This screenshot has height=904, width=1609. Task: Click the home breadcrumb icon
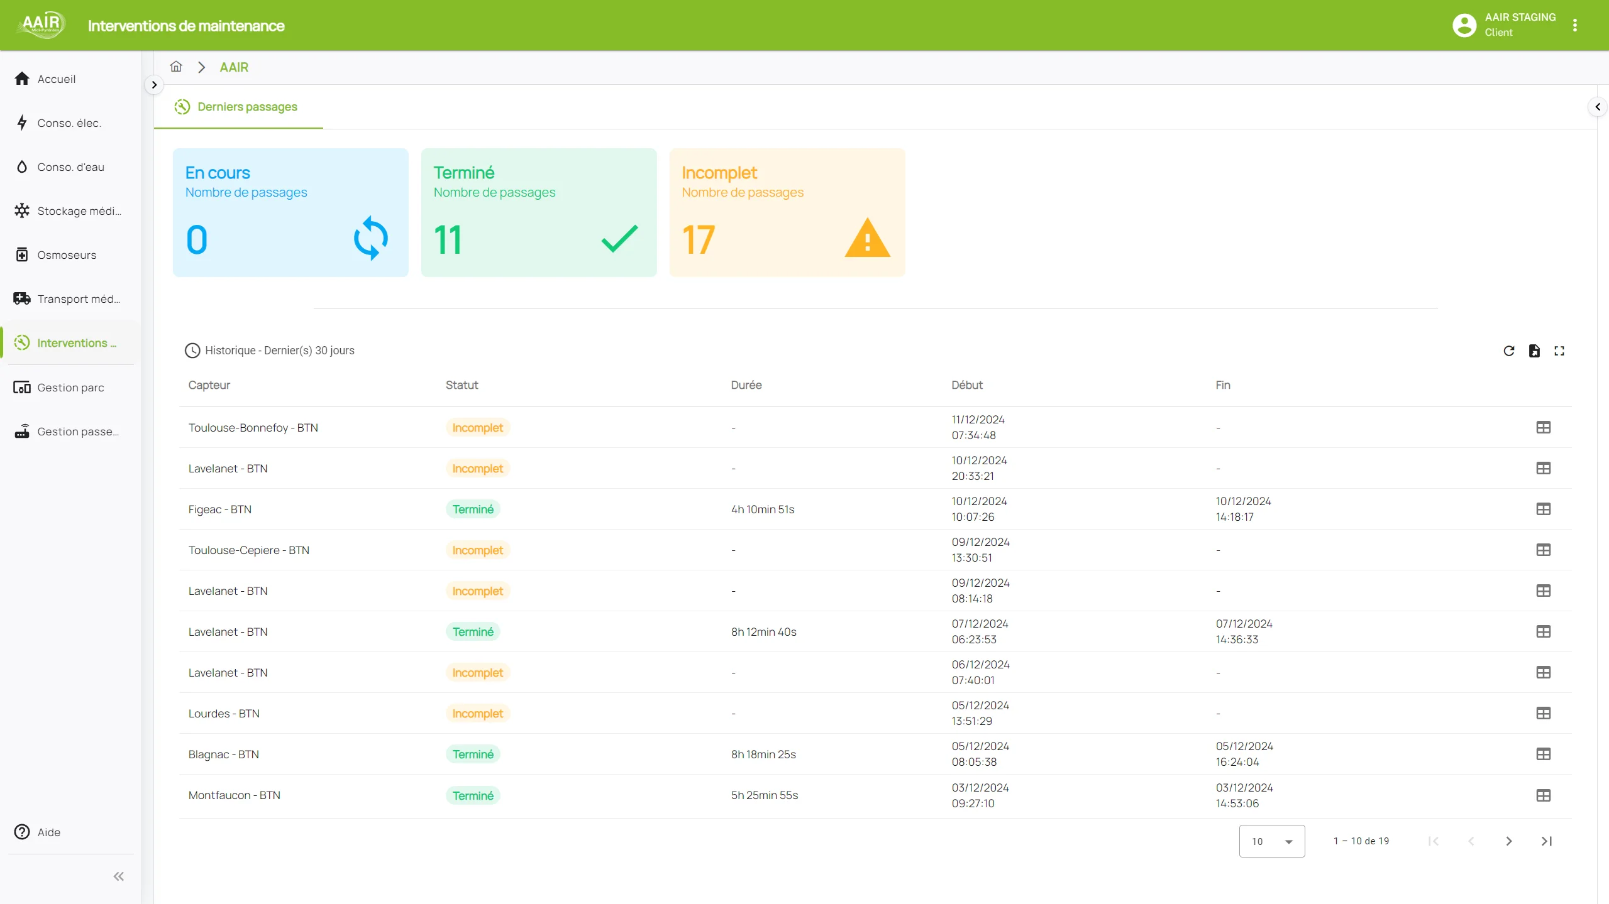point(176,67)
